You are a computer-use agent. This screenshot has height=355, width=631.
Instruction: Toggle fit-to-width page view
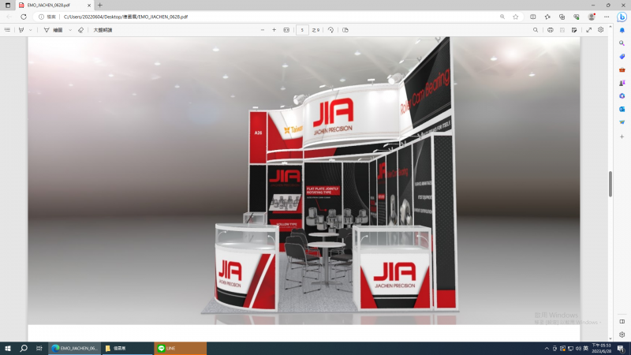click(x=286, y=30)
